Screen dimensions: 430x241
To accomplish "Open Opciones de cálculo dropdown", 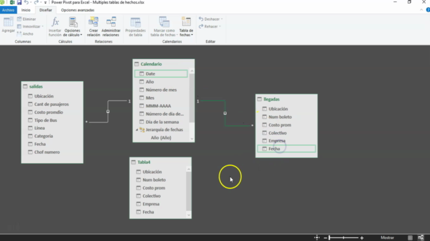I will coord(73,27).
